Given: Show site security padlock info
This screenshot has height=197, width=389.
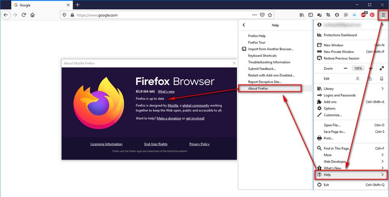Looking at the screenshot, I should click(x=72, y=15).
